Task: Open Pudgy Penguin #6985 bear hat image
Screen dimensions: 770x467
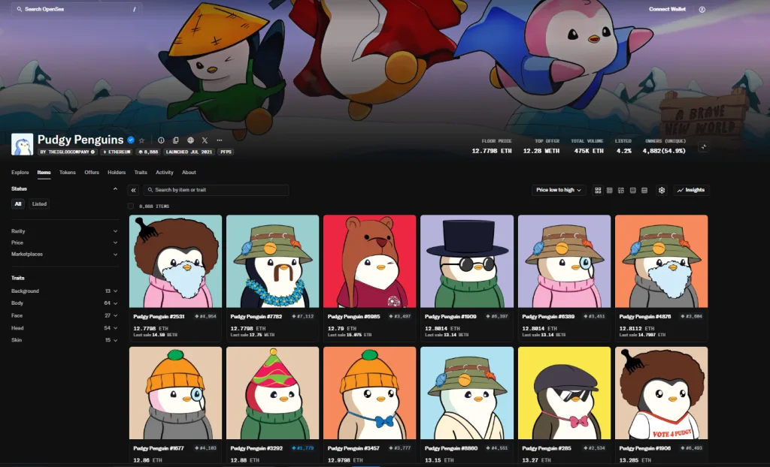Action: click(x=370, y=261)
